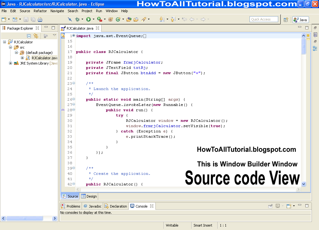Image resolution: width=319 pixels, height=230 pixels.
Task: Collapse the src folder node
Action: 10,47
